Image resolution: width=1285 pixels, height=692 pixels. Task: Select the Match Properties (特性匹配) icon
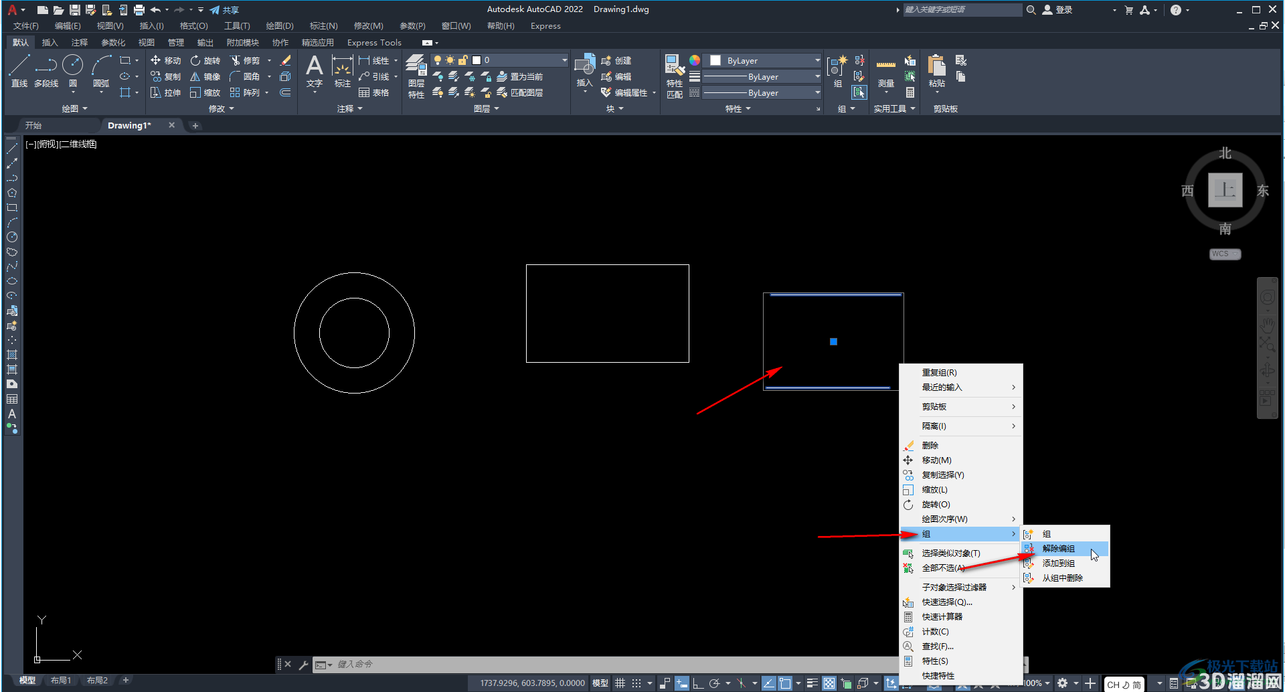(675, 76)
